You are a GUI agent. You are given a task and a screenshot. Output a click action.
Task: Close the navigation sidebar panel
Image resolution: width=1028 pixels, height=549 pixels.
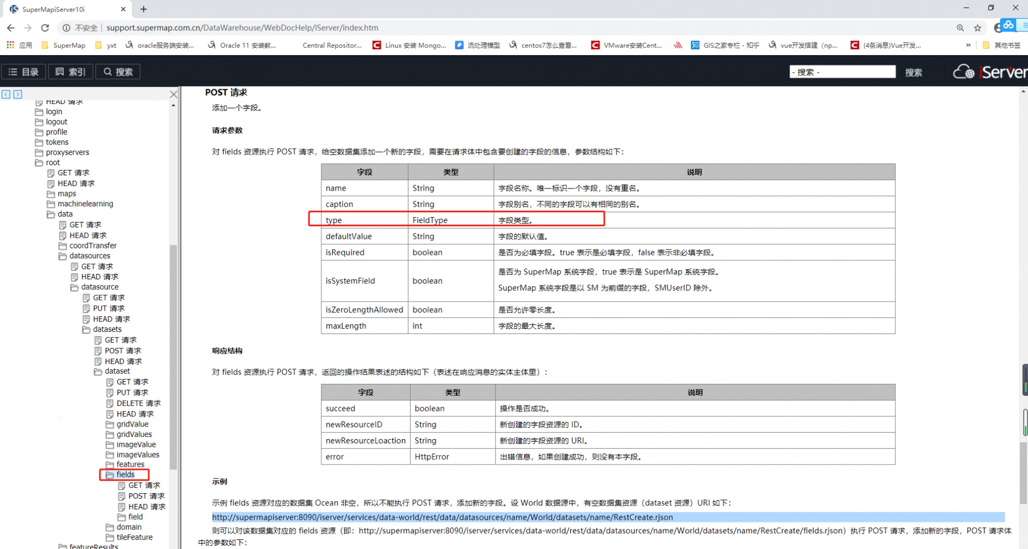174,94
